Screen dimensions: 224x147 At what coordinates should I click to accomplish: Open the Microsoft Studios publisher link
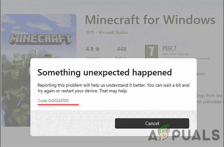click(113, 33)
